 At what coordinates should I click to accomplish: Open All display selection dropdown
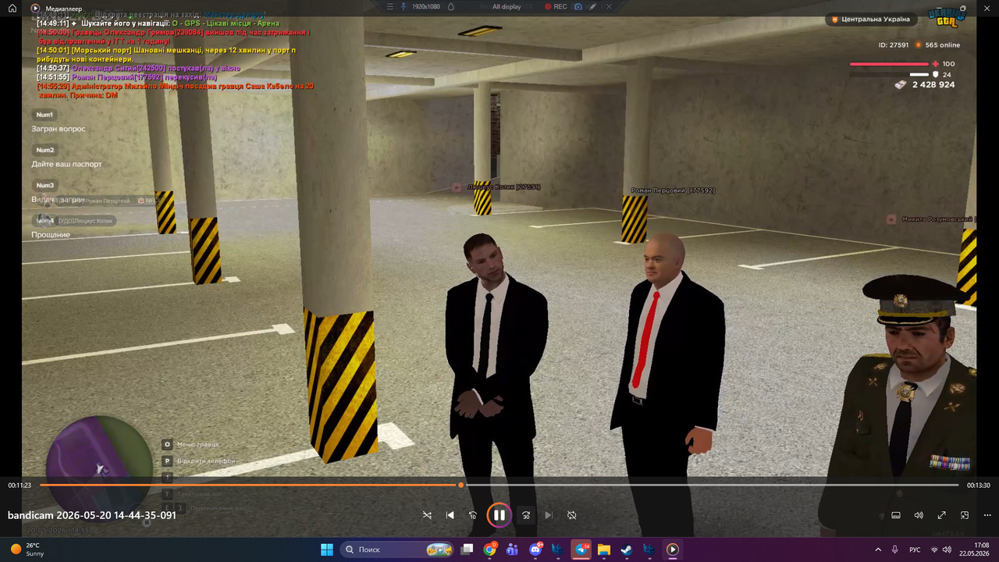coord(507,6)
